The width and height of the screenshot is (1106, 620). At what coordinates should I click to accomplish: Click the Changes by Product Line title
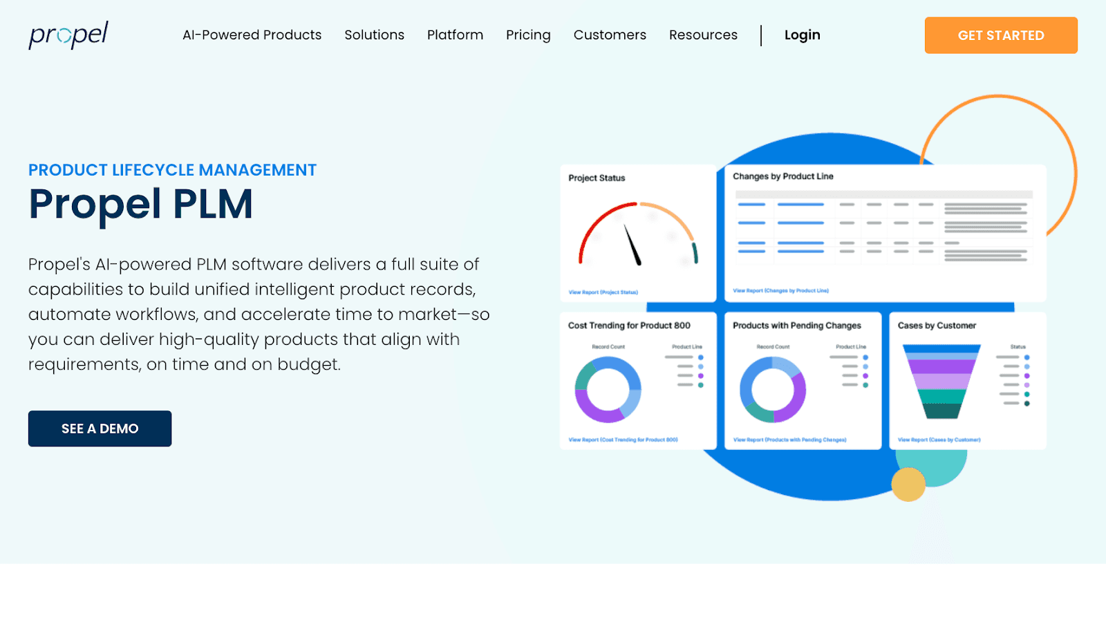(x=783, y=176)
